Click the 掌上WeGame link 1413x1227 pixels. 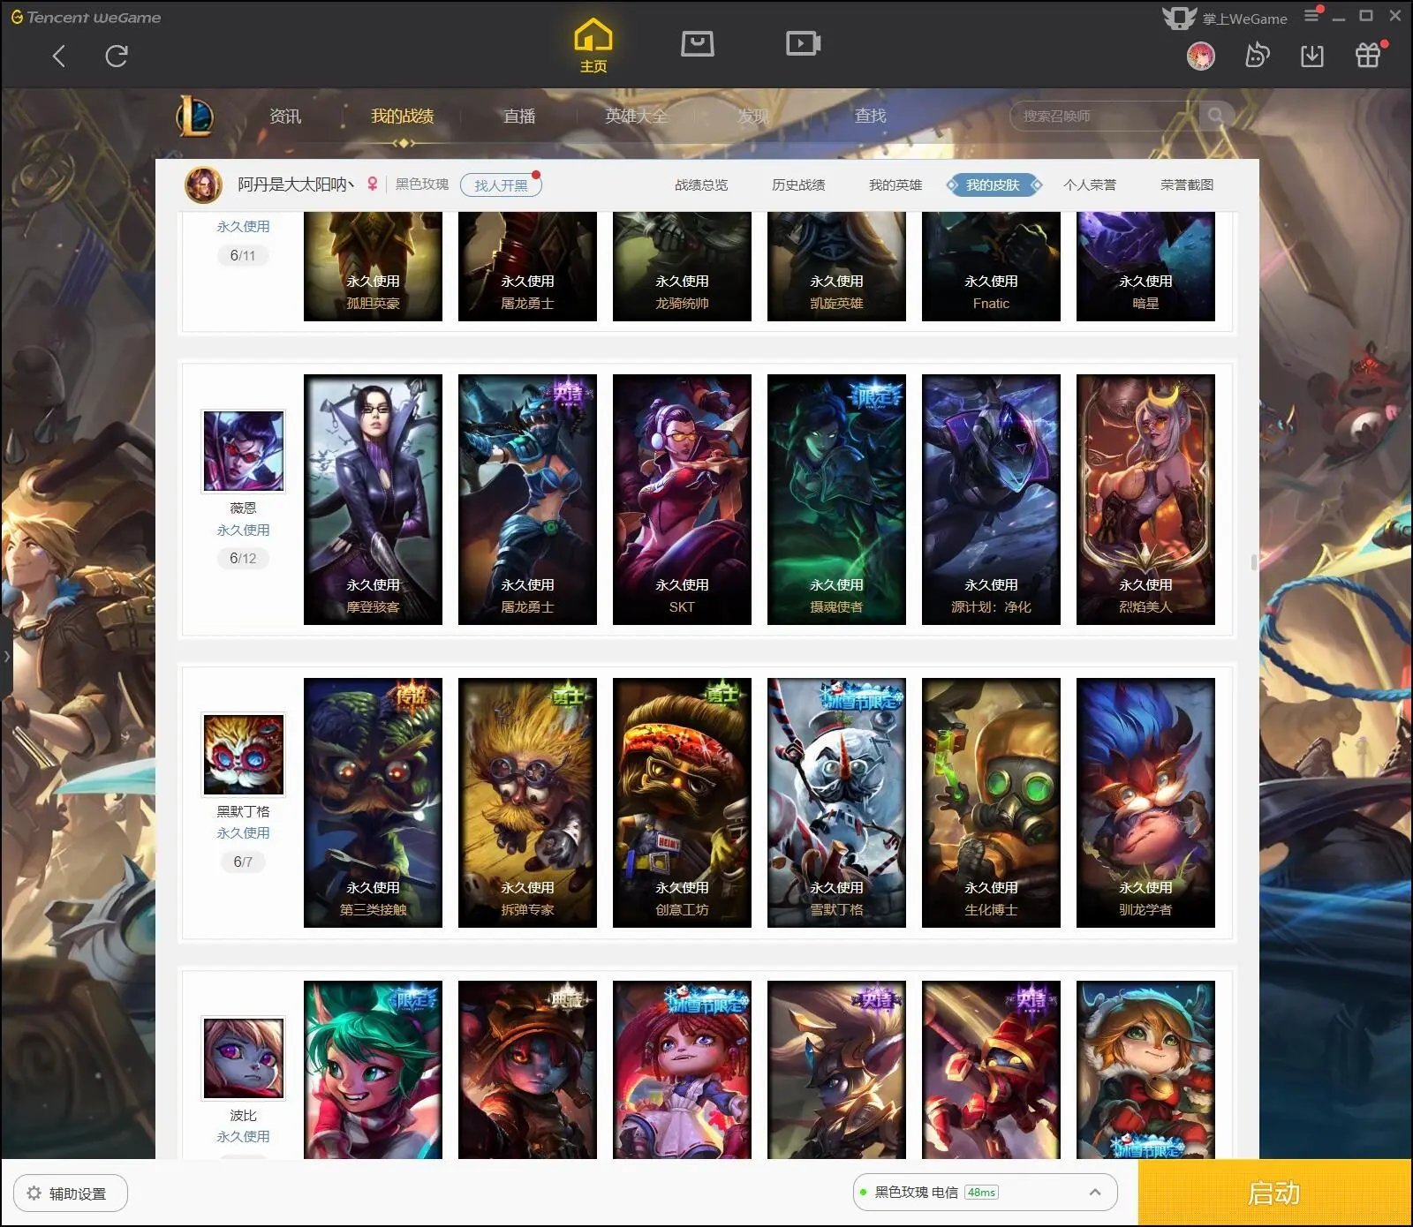(1244, 19)
